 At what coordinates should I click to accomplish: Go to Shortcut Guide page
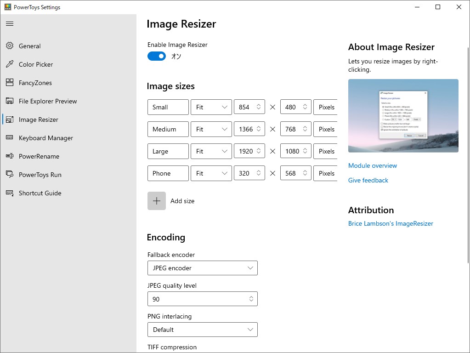tap(68, 193)
